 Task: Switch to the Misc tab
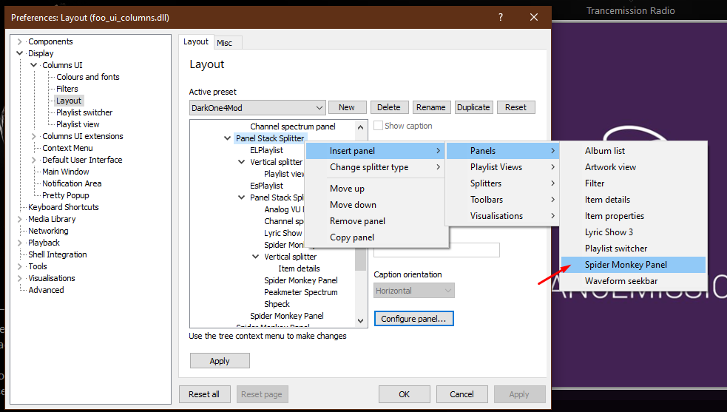pos(224,43)
